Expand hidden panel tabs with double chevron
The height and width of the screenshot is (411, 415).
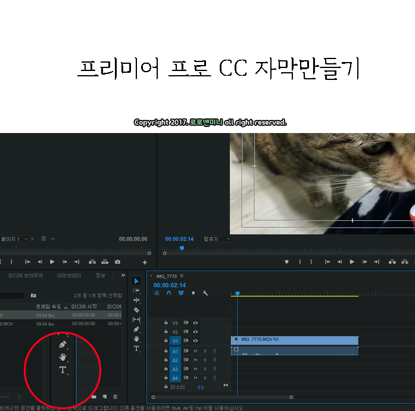pos(123,275)
